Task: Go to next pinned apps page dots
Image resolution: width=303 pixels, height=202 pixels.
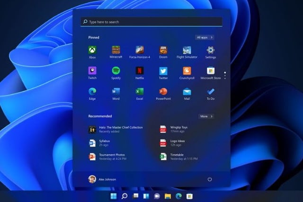Action: coord(225,75)
